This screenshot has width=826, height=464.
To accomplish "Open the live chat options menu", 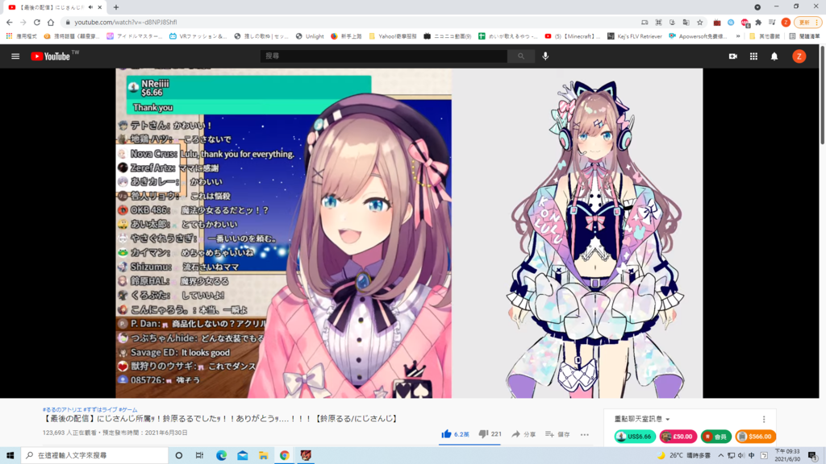I will tap(764, 419).
